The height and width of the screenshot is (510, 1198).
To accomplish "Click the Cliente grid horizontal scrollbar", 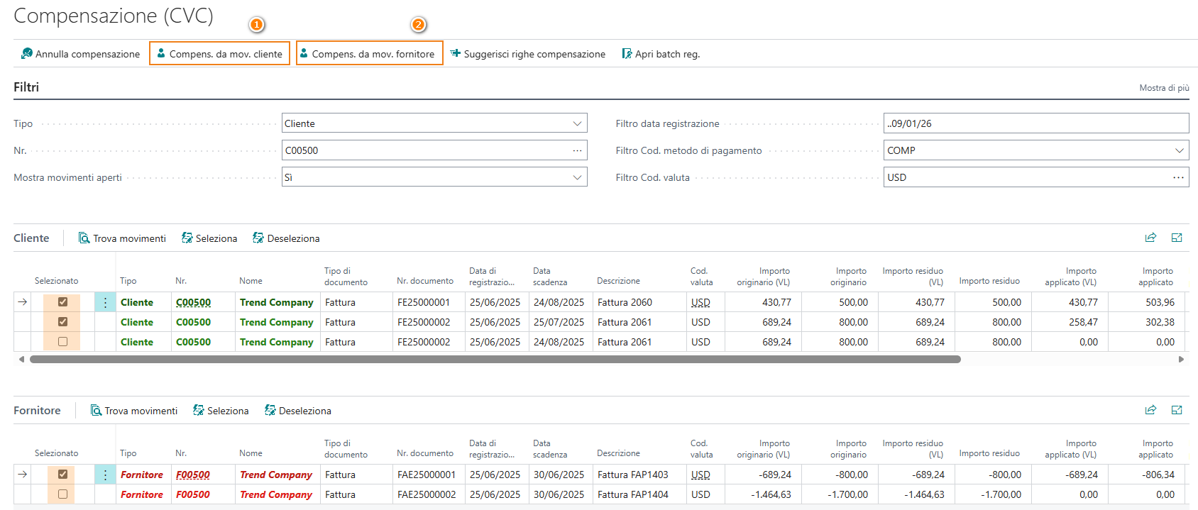I will [x=495, y=360].
